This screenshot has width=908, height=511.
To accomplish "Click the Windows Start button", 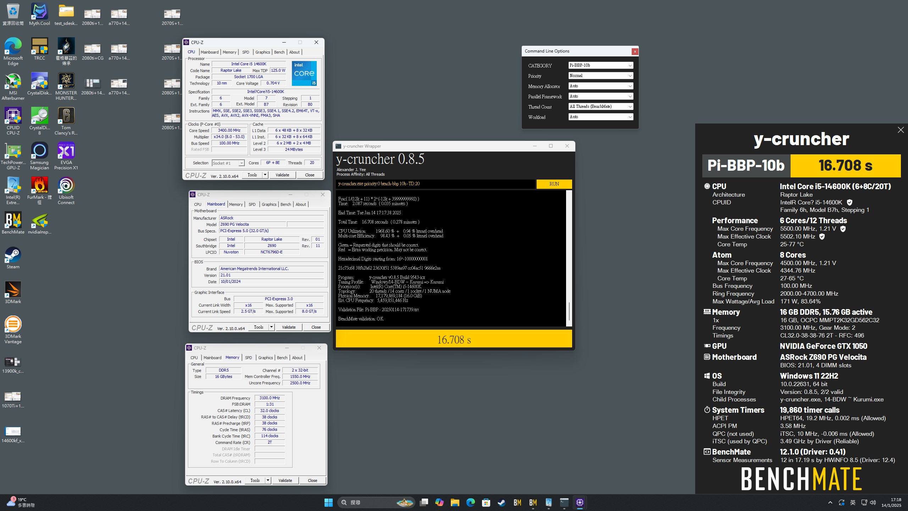I will point(328,502).
